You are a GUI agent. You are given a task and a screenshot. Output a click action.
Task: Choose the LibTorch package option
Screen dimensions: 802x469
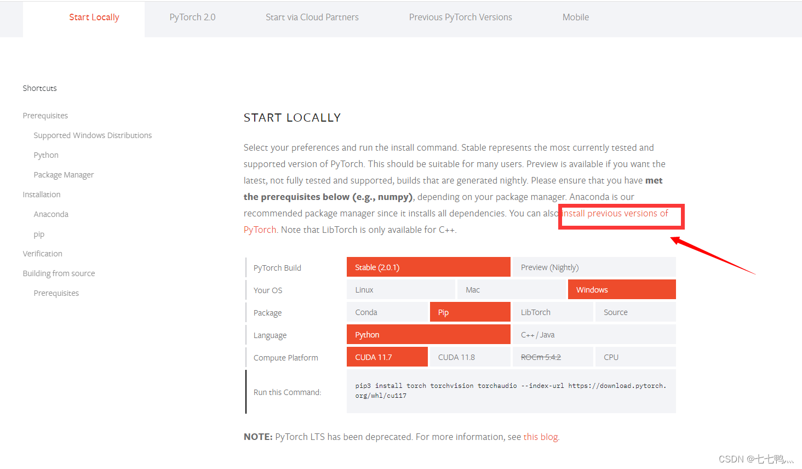[x=553, y=312]
